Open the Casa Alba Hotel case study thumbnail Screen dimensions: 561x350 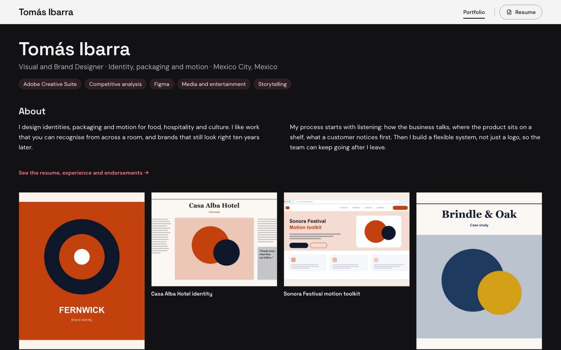coord(214,239)
